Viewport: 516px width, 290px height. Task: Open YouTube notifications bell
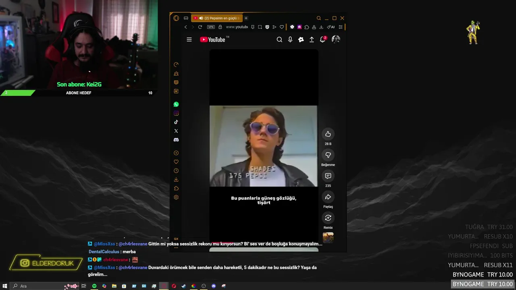[x=322, y=39]
